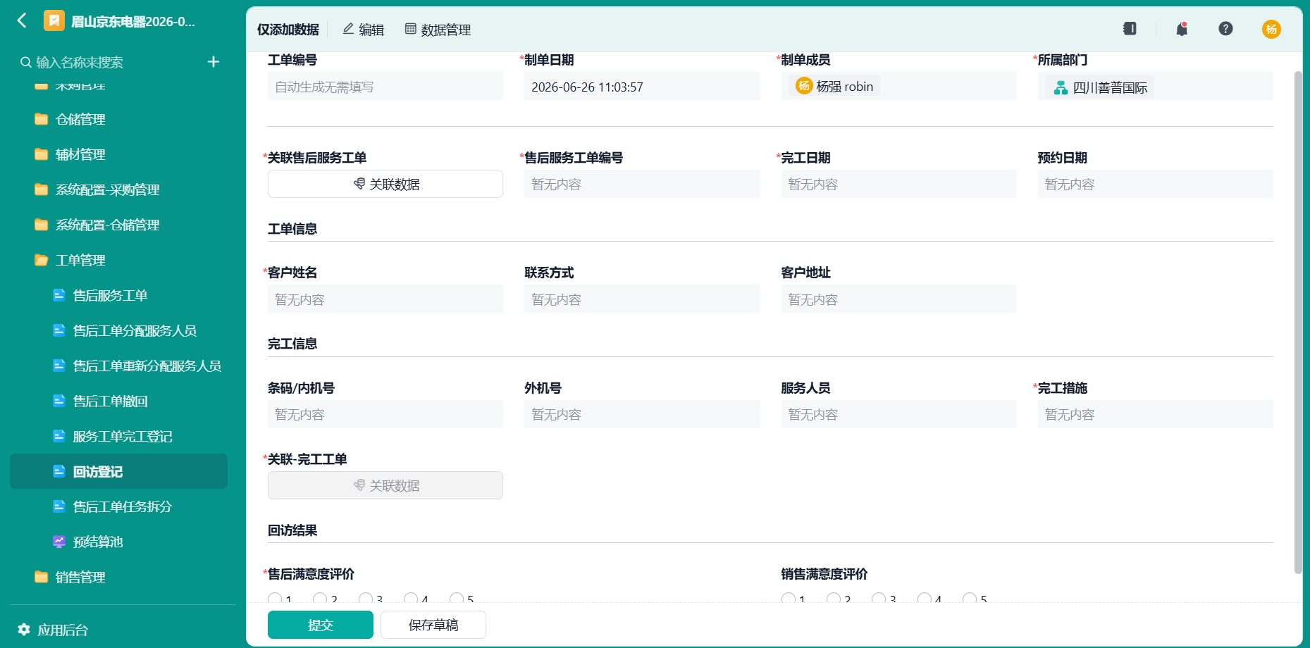Click the 售后服务工单 form icon
Screen dimensions: 1310x648
click(x=59, y=295)
